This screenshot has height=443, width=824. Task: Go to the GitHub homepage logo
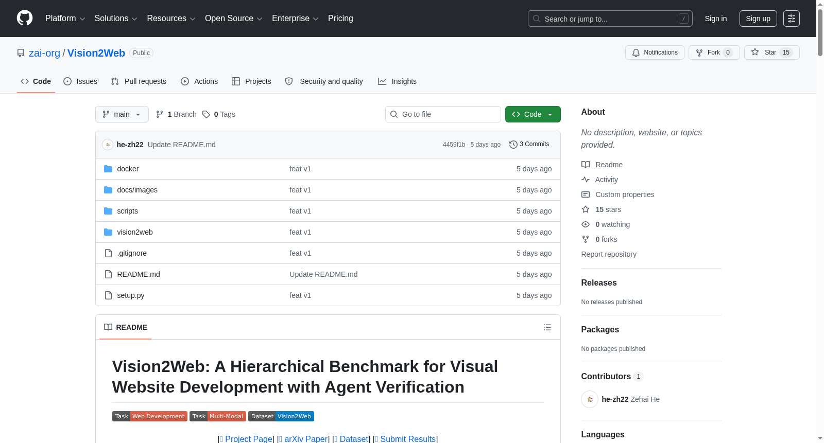25,19
